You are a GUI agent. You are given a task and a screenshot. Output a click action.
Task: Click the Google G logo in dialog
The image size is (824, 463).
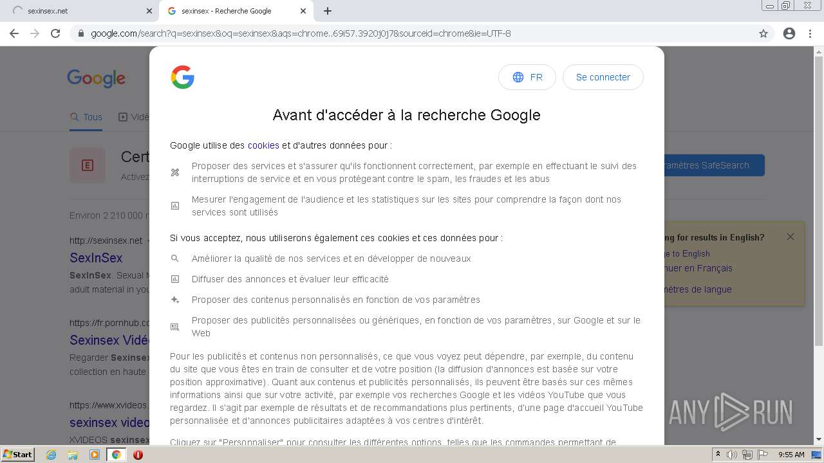click(x=183, y=77)
